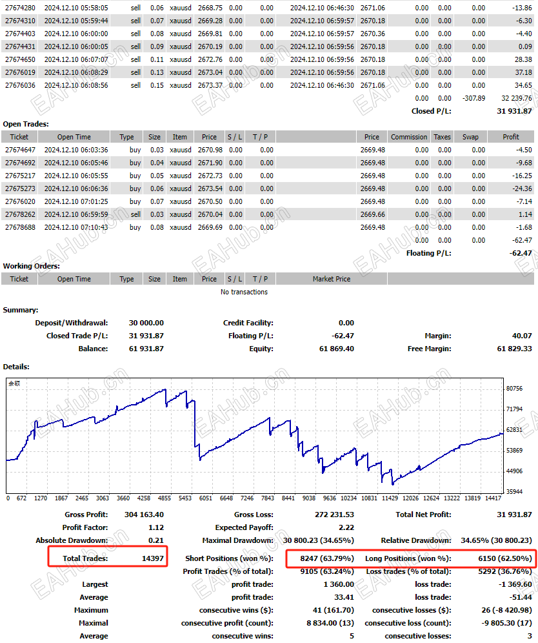
Task: Click long positions value 6150 (62.50%)
Action: [505, 558]
